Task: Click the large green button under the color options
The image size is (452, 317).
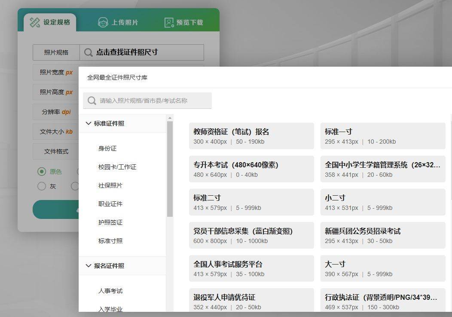Action: [55, 209]
